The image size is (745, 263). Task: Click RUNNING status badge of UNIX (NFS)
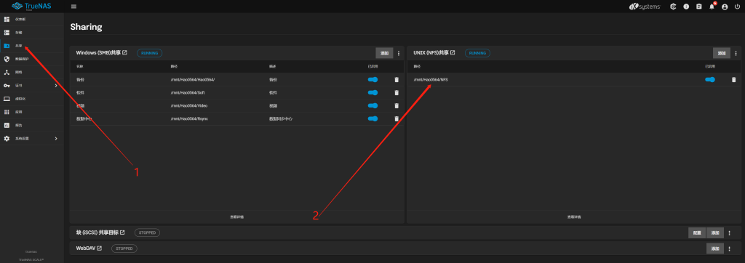[x=477, y=53]
